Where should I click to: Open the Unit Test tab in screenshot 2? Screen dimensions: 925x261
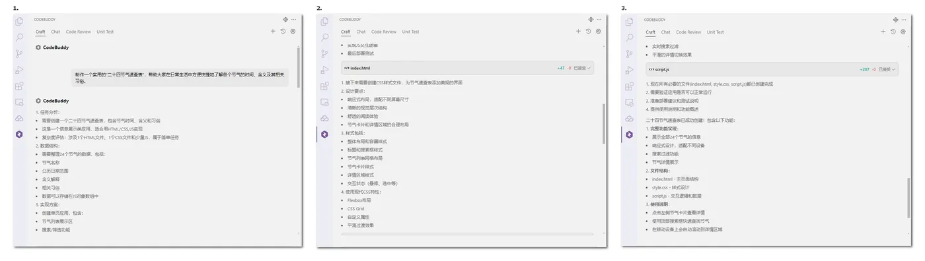[410, 32]
